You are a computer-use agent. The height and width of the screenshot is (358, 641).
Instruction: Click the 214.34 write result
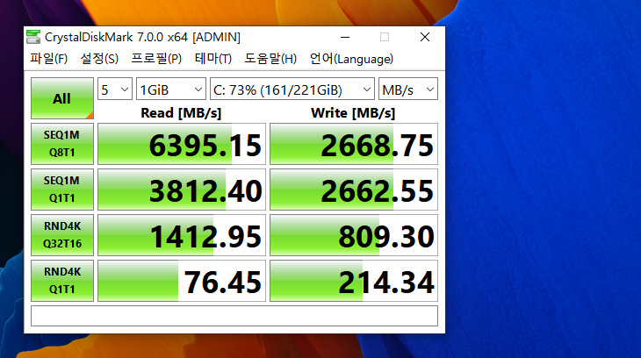coord(354,281)
